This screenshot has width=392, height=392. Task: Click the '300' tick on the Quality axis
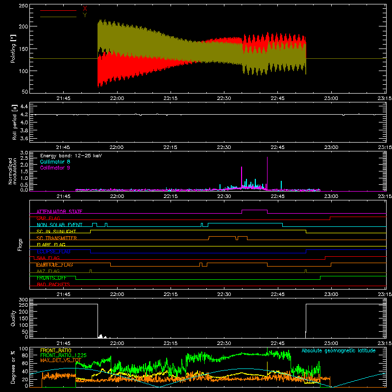point(23,300)
